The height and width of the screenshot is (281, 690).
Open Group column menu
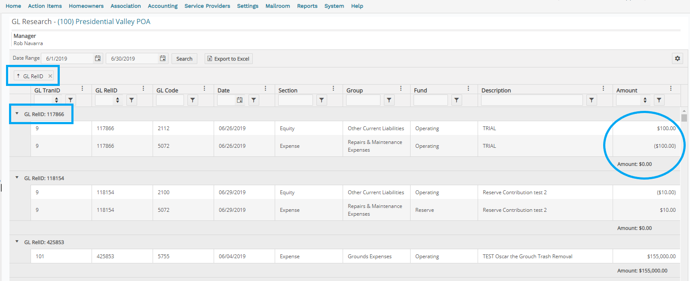coord(401,89)
